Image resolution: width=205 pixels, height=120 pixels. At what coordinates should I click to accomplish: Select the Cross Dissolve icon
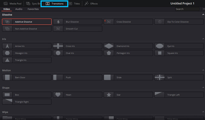(109, 22)
